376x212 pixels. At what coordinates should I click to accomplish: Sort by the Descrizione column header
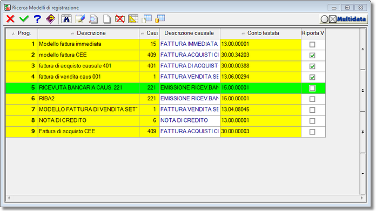[x=89, y=33]
